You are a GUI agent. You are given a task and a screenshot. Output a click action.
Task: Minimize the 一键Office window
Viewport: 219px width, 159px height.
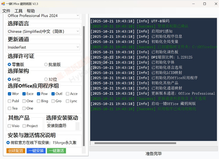[x=193, y=4]
